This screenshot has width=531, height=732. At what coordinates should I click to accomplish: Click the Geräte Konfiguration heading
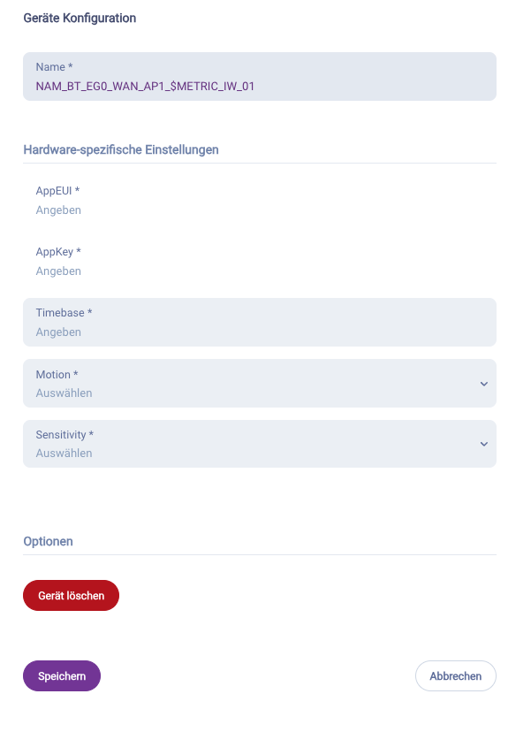tap(80, 18)
